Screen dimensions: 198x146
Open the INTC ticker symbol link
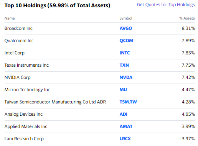[x=125, y=53]
